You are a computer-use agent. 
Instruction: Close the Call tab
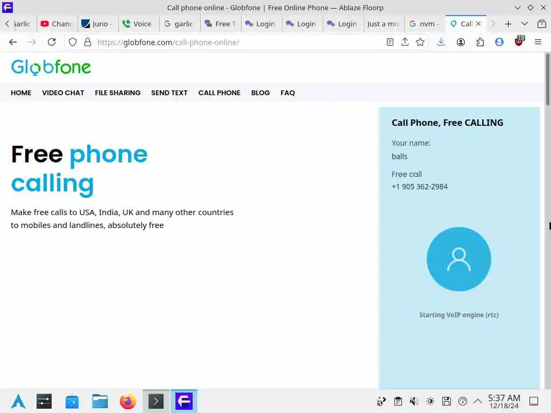[x=478, y=24]
